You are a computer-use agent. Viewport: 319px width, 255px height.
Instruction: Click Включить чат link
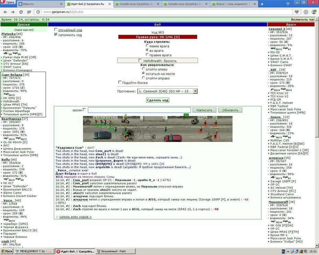(303, 20)
